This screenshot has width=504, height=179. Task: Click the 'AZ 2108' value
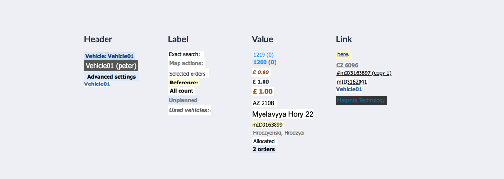point(264,103)
